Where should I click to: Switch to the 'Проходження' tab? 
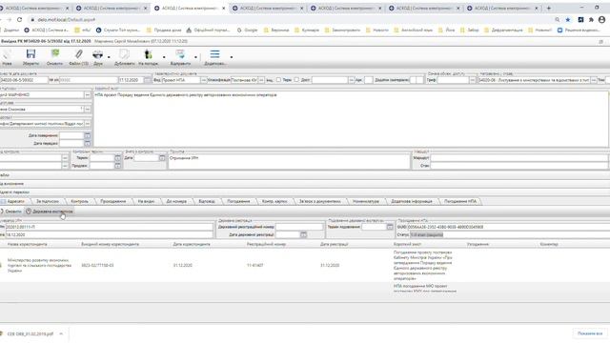pyautogui.click(x=113, y=201)
